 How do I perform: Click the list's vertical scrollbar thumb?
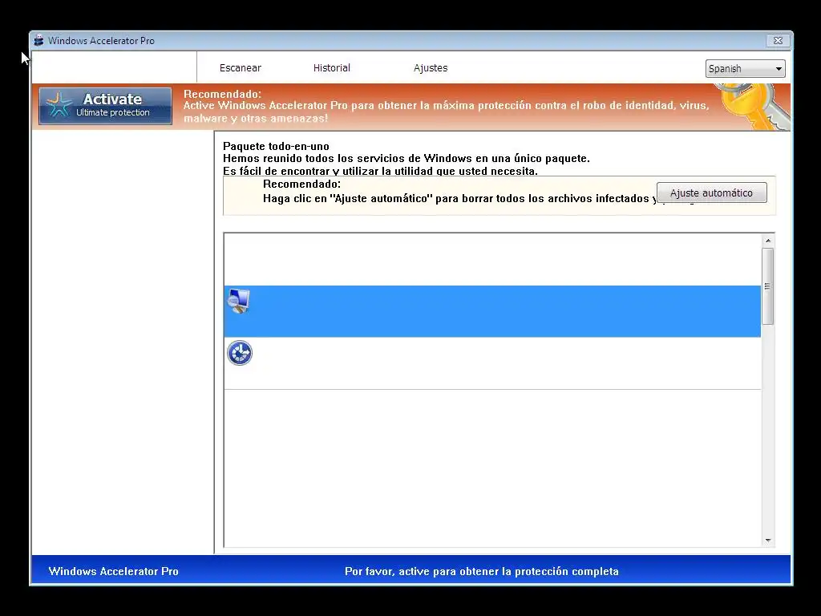click(768, 286)
